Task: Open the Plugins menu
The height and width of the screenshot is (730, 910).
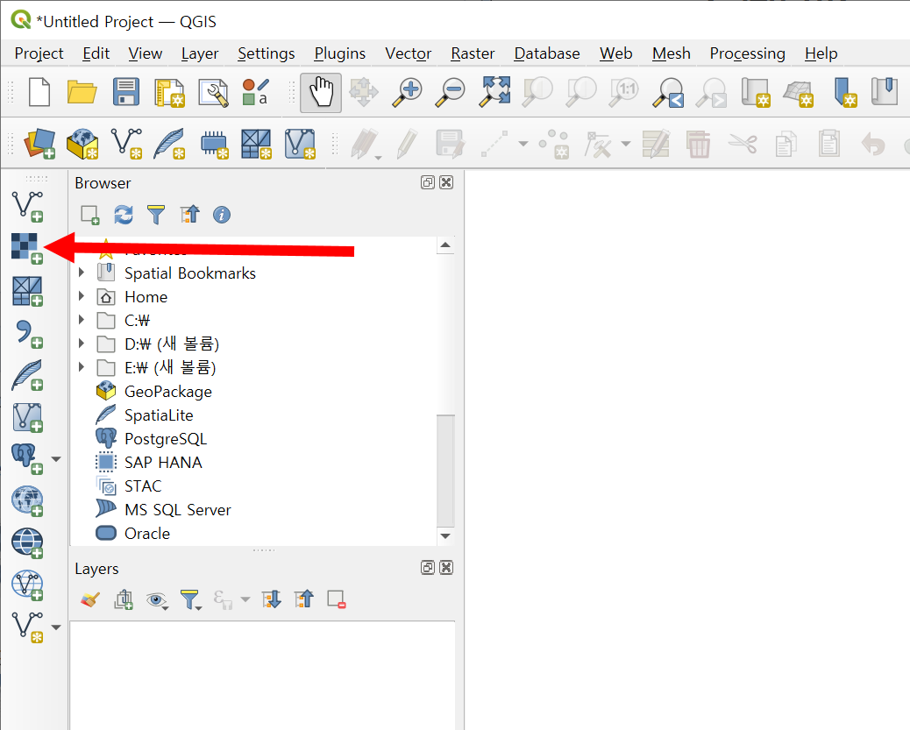Action: (339, 53)
